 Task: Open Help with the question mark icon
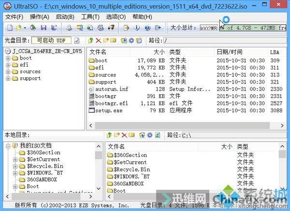point(147,28)
